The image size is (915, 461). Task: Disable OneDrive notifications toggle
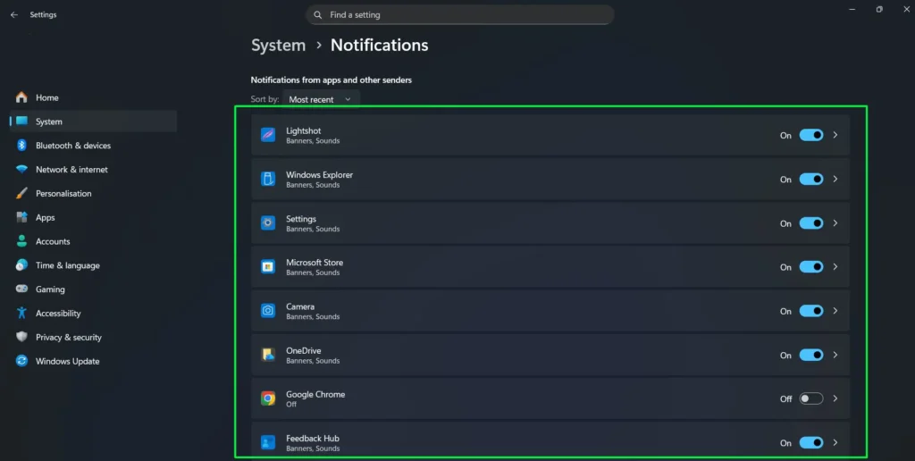[x=811, y=355]
